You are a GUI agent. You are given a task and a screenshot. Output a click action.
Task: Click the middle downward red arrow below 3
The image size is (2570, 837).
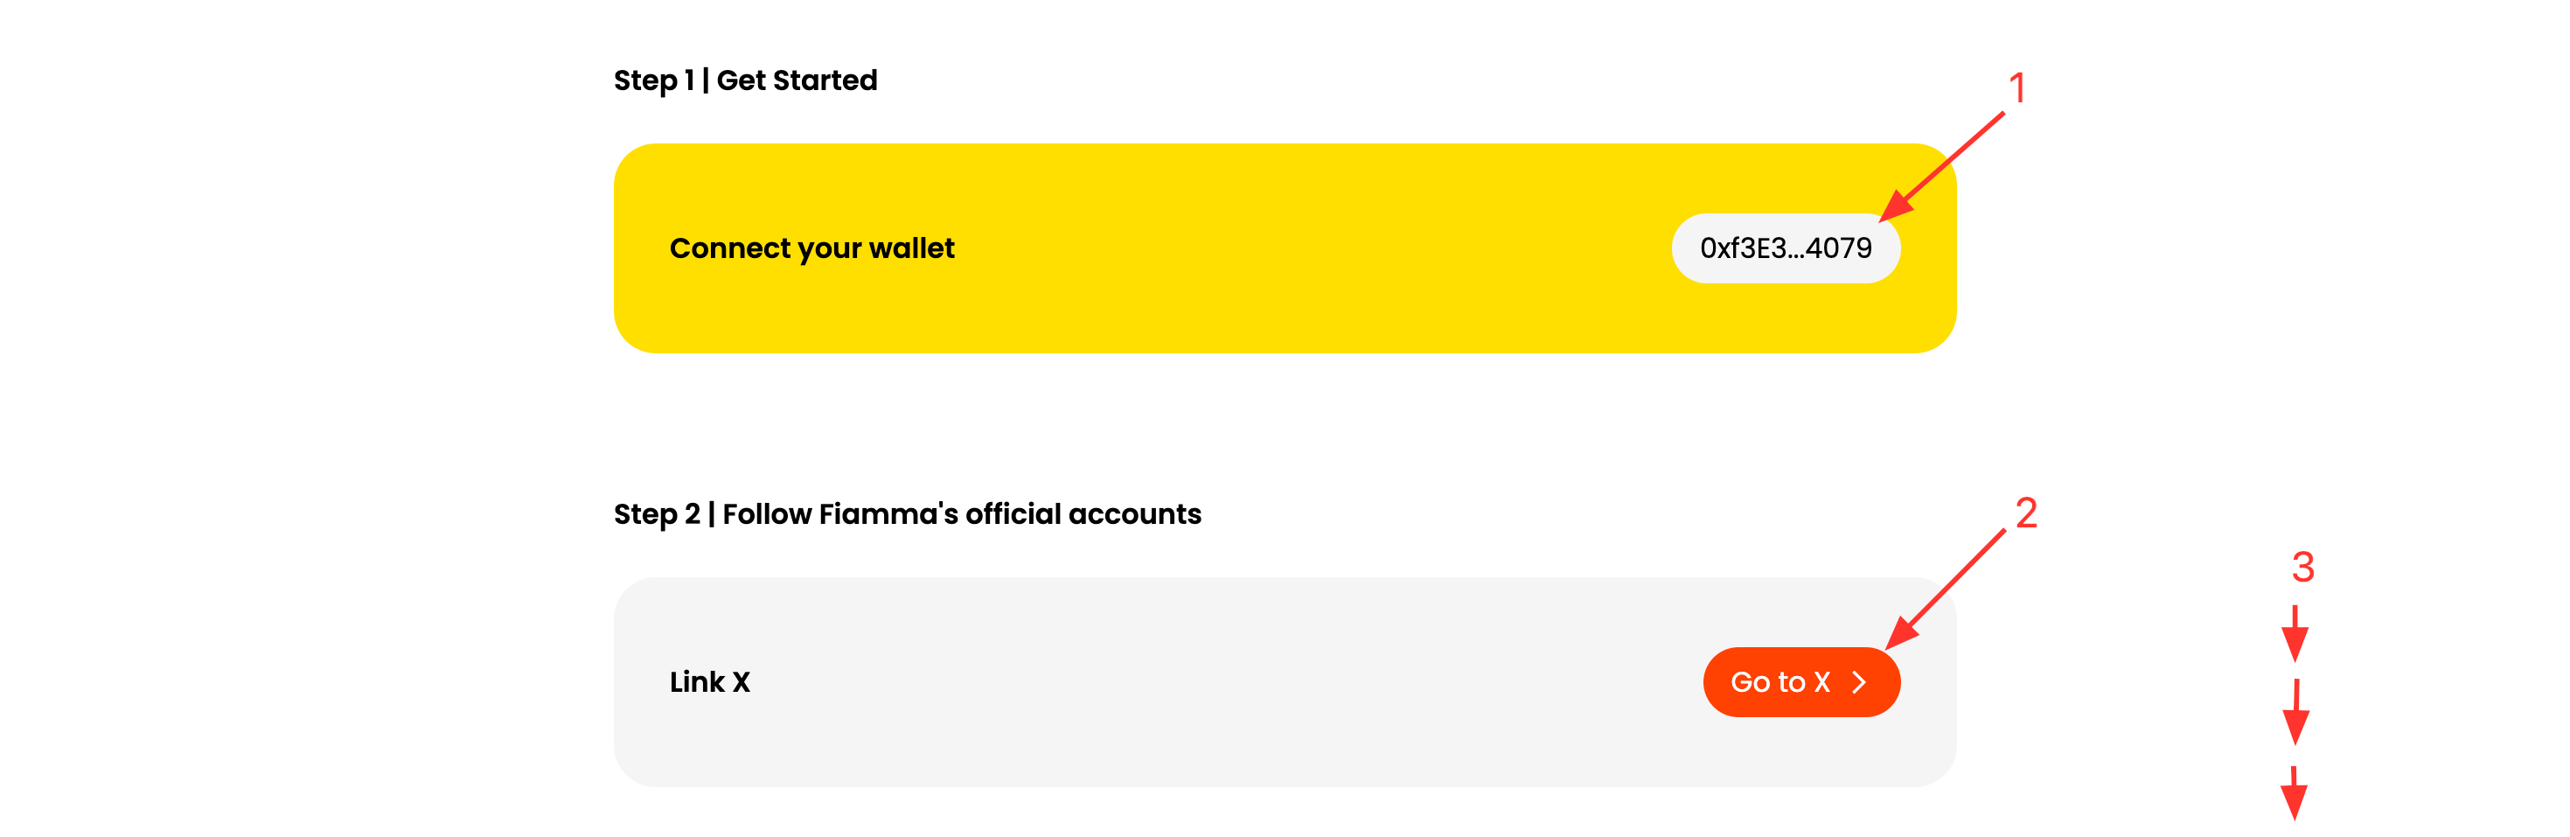point(2295,712)
